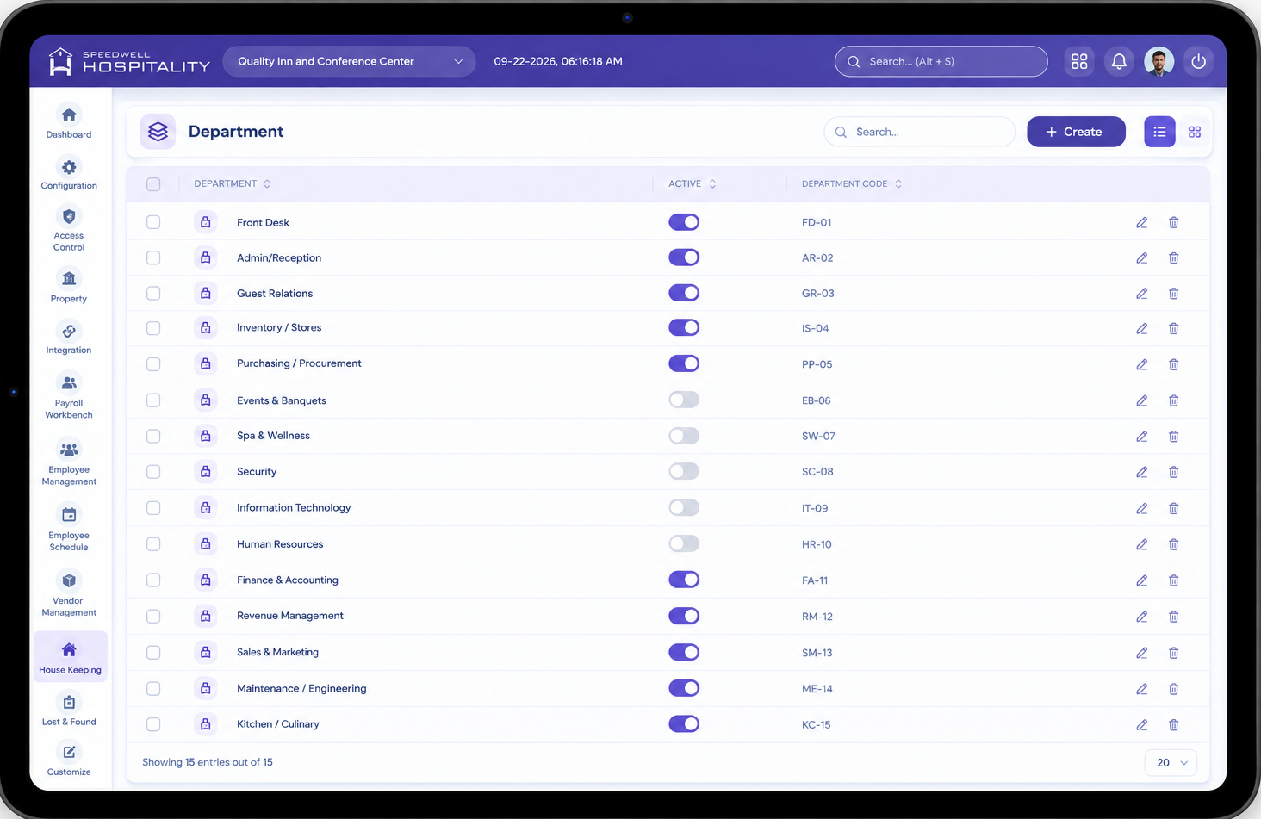
Task: Edit the Human Resources row
Action: [1141, 544]
